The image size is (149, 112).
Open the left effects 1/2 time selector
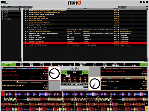click(51, 65)
